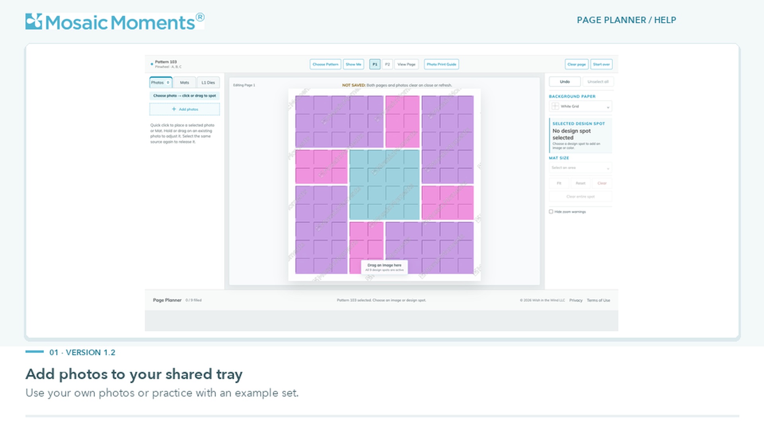Click the 'NOT SAVED' warning message
The image size is (764, 430).
click(397, 85)
